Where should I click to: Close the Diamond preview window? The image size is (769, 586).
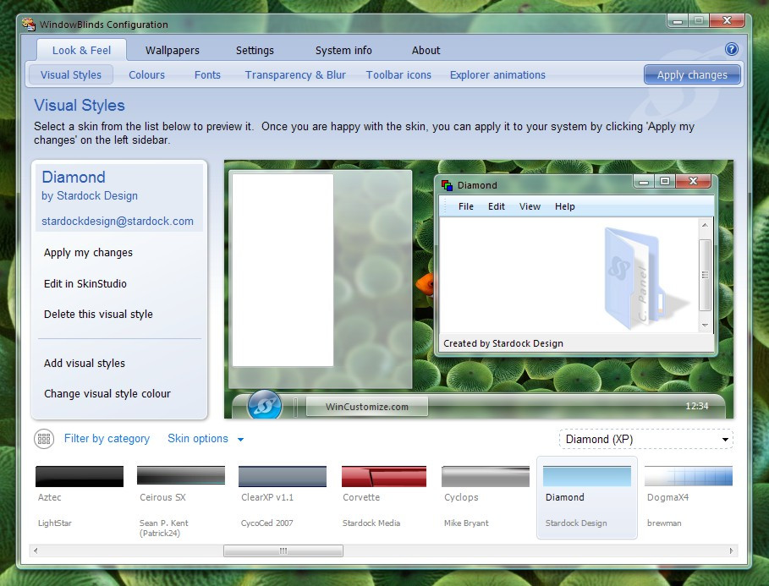click(x=693, y=181)
